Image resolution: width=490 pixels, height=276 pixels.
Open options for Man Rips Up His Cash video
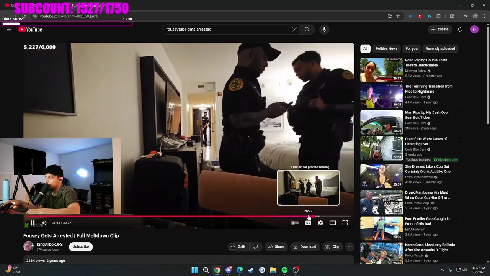pyautogui.click(x=461, y=113)
